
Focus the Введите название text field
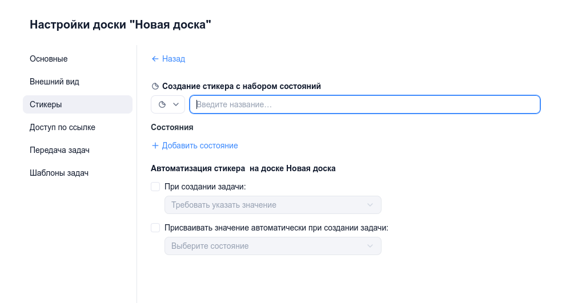point(366,104)
